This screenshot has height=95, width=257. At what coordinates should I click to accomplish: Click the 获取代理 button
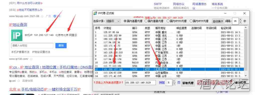click(x=188, y=83)
